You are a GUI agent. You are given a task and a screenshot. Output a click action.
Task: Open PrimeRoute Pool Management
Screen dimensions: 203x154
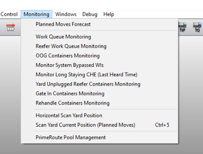pyautogui.click(x=99, y=138)
